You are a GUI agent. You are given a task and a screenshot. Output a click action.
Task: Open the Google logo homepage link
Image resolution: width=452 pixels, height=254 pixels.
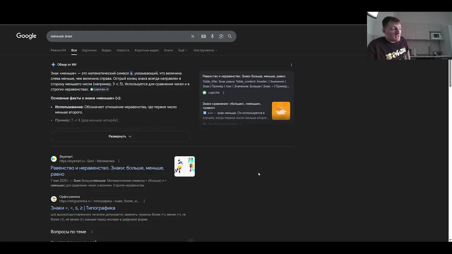click(x=26, y=36)
